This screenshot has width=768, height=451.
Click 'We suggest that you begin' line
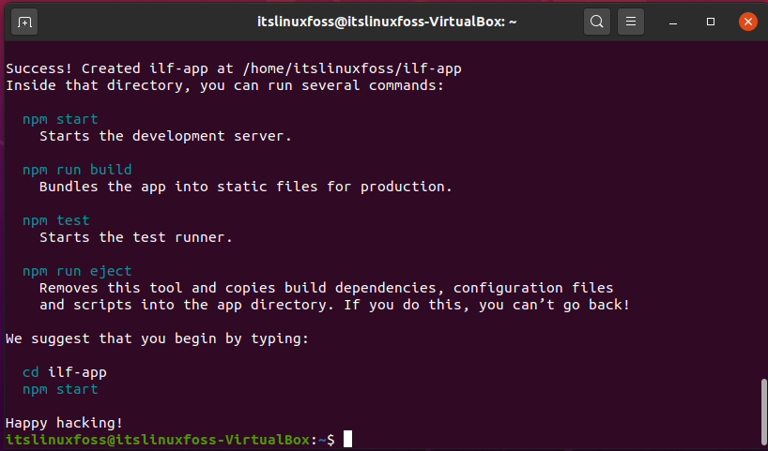[157, 339]
